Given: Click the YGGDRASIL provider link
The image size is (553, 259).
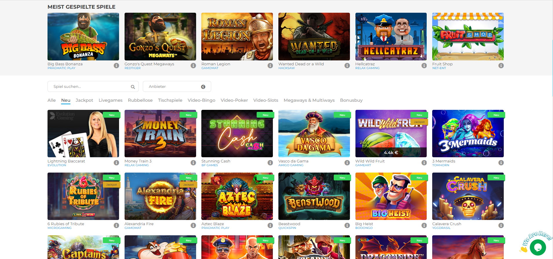Looking at the screenshot, I should [x=441, y=228].
